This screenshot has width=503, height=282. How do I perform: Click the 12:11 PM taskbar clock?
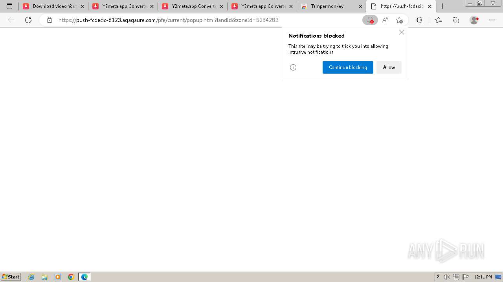click(483, 277)
